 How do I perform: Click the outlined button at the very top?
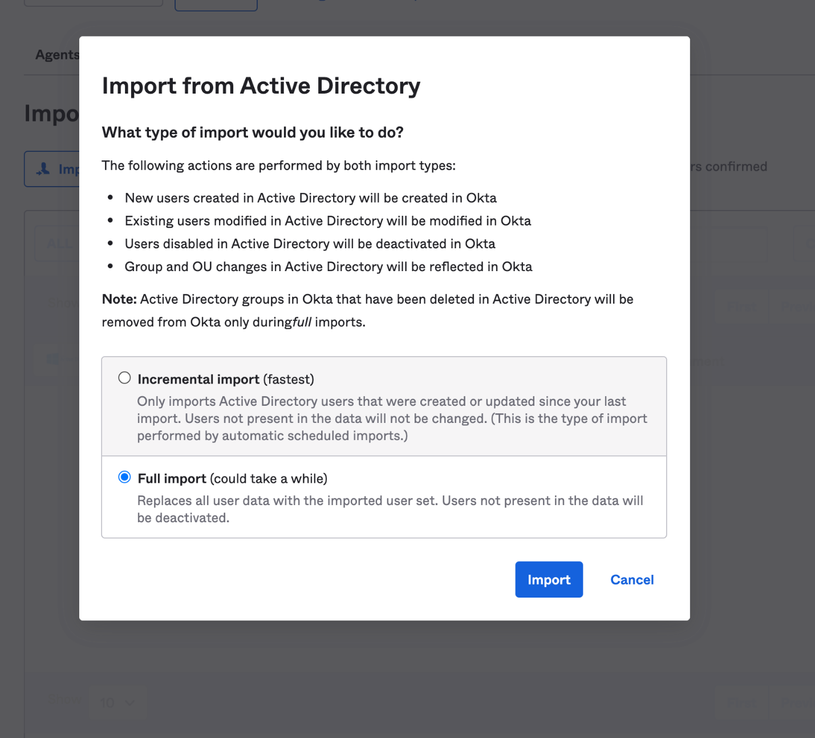[216, 3]
